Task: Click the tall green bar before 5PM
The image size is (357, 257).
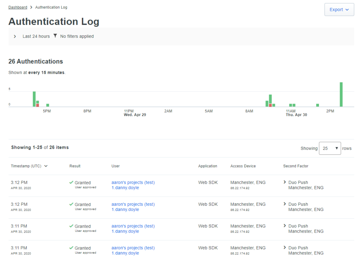Action: [34, 99]
